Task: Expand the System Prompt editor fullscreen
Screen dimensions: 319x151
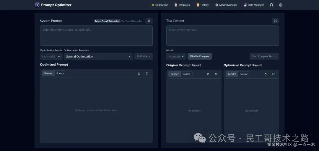Action: pyautogui.click(x=149, y=21)
